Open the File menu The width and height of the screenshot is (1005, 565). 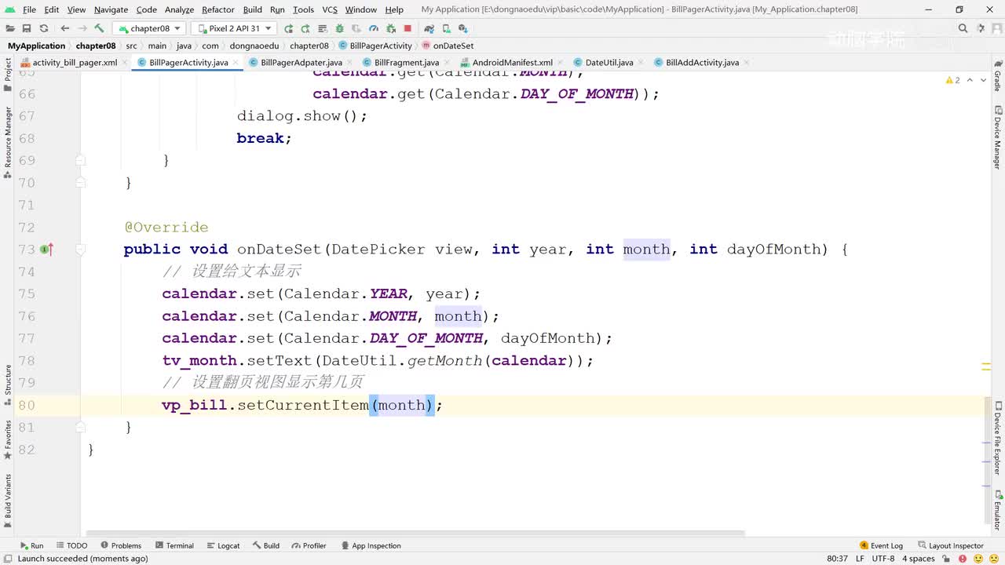pos(29,9)
